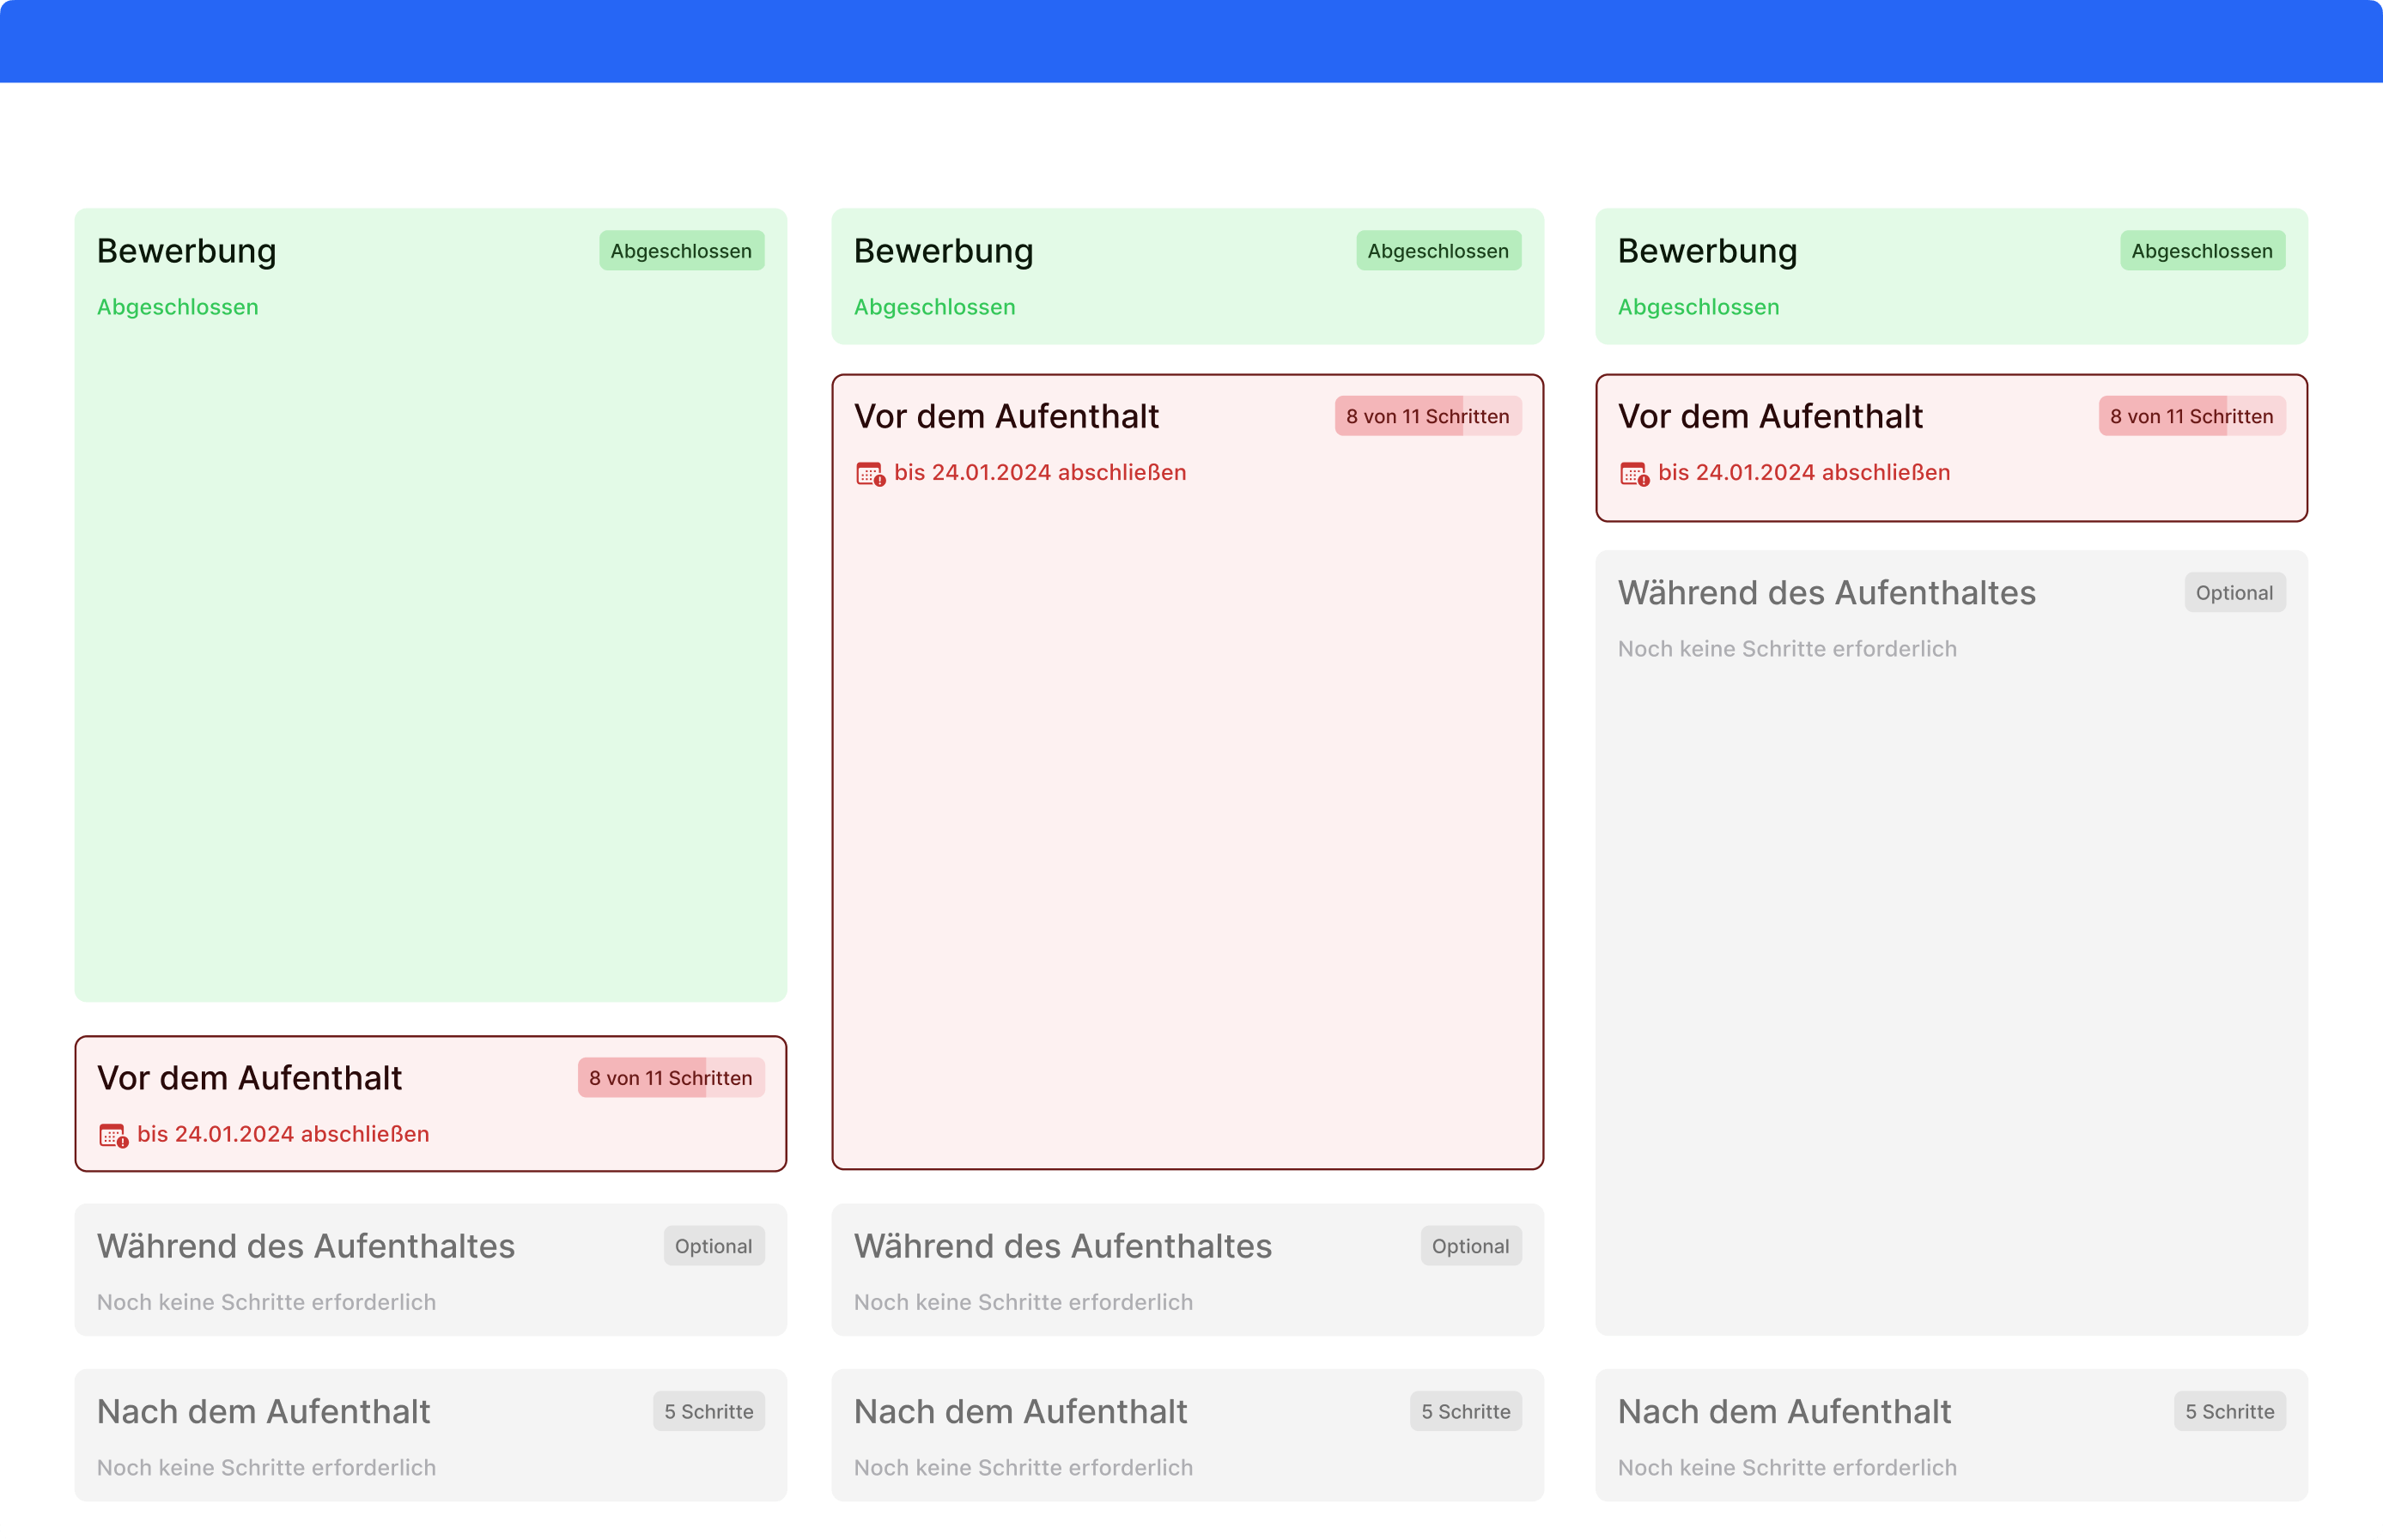Click 8 von 11 Schritten badge in right column
2383x1540 pixels.
point(2191,416)
